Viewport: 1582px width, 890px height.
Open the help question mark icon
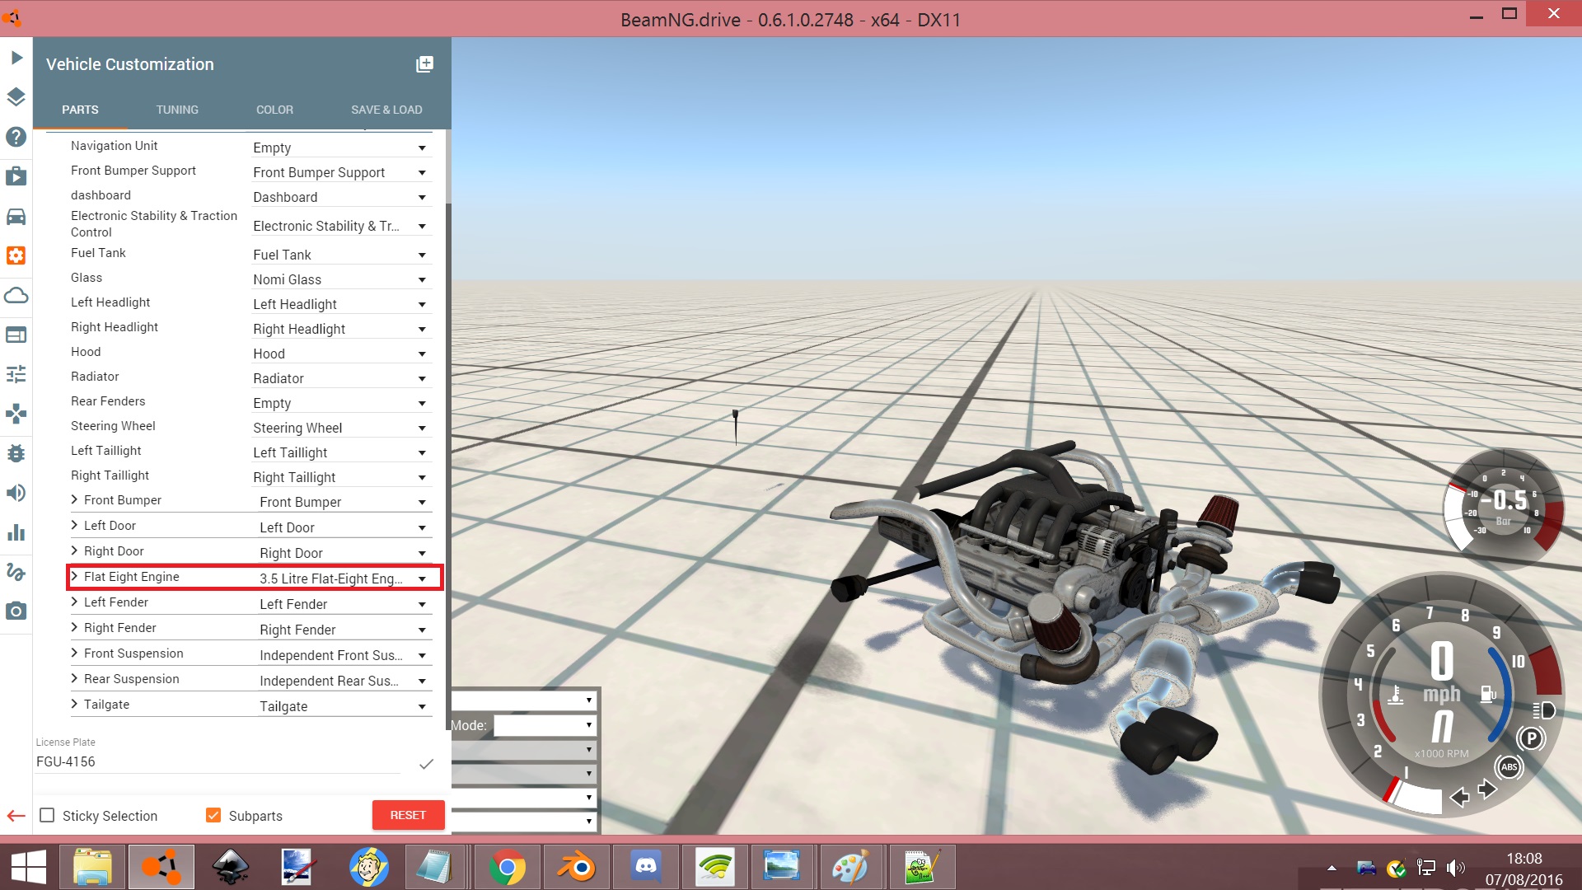(16, 137)
